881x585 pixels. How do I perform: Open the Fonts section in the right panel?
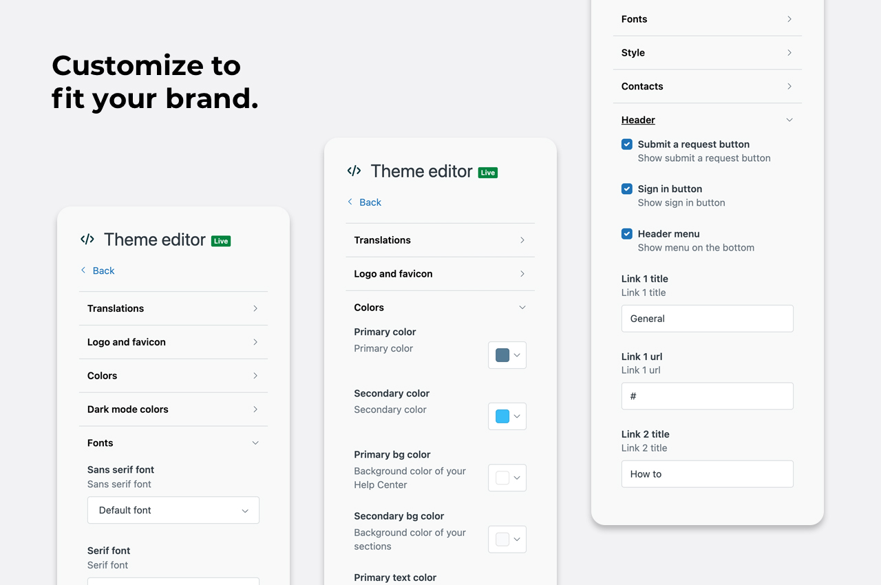click(707, 19)
